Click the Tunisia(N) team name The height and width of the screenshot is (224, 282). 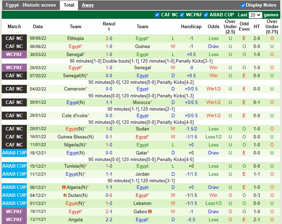(x=75, y=166)
